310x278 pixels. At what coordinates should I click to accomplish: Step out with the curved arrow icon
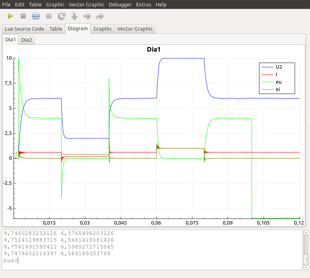(x=100, y=16)
